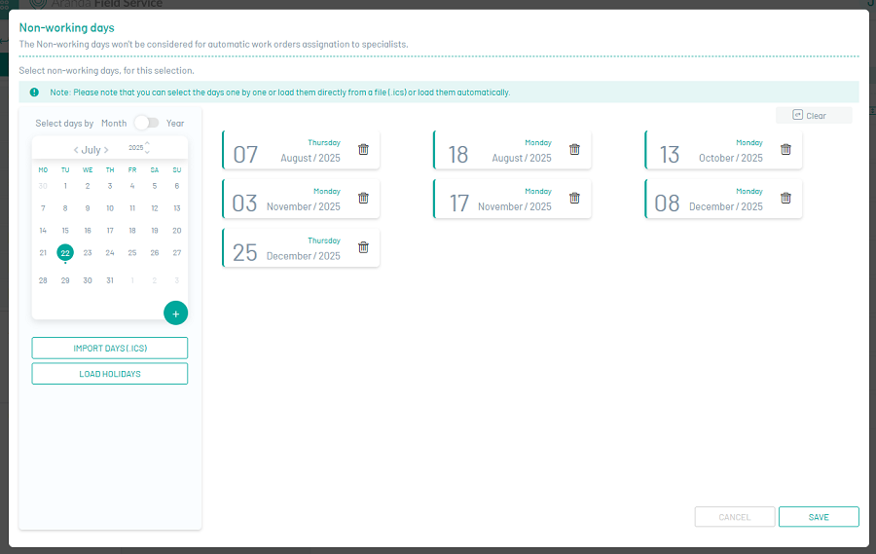876x554 pixels.
Task: Click the Import Days (.ics) button
Action: [110, 349]
